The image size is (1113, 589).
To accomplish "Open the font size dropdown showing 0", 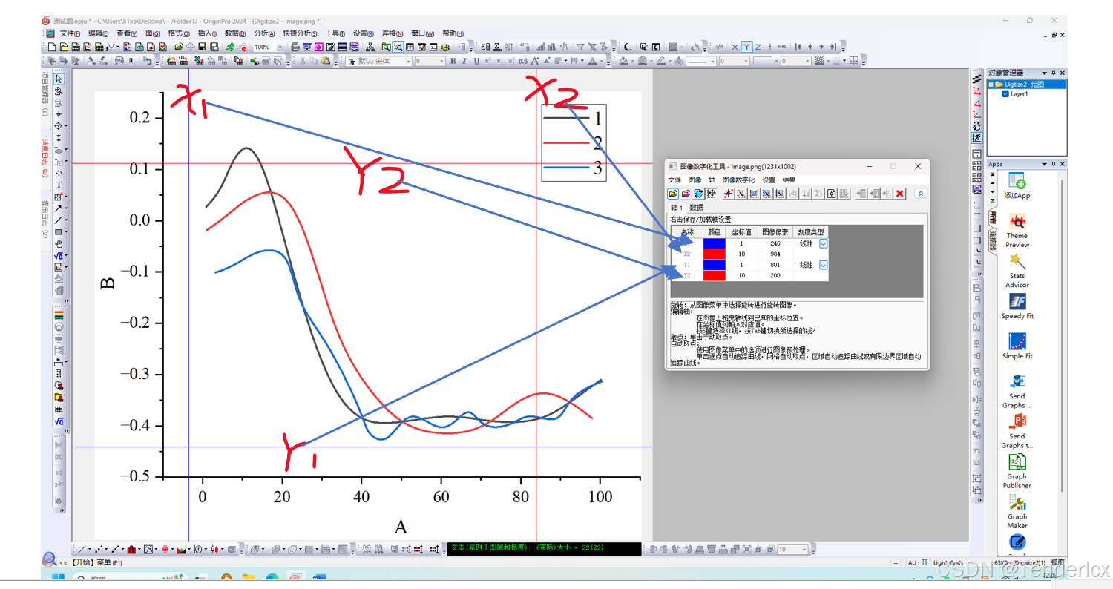I will 441,61.
